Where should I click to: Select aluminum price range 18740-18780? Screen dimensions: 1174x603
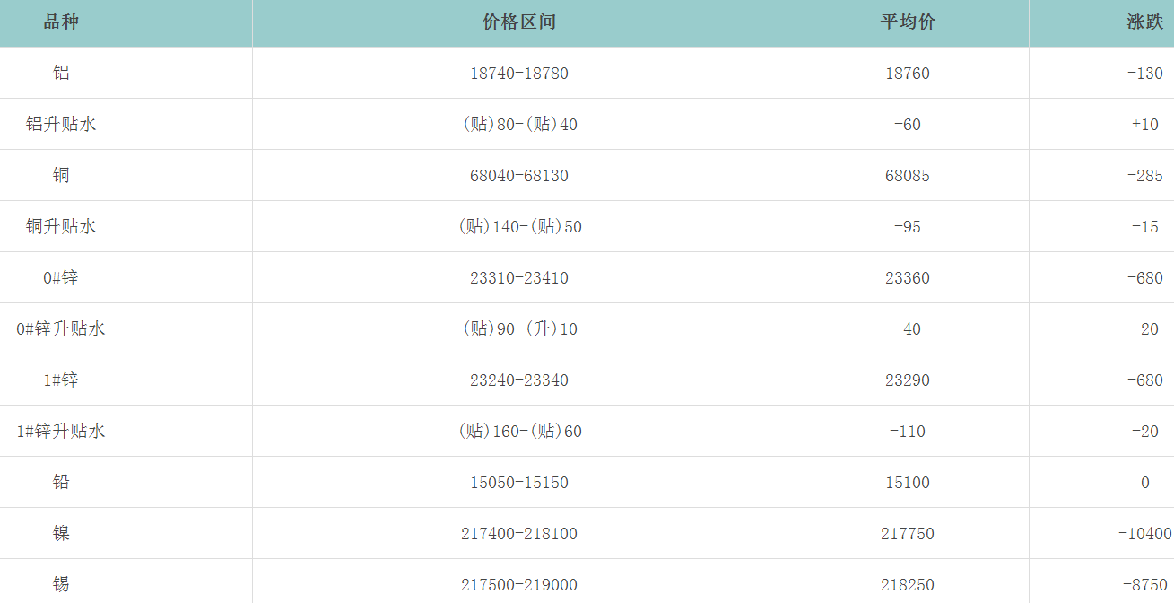tap(519, 74)
